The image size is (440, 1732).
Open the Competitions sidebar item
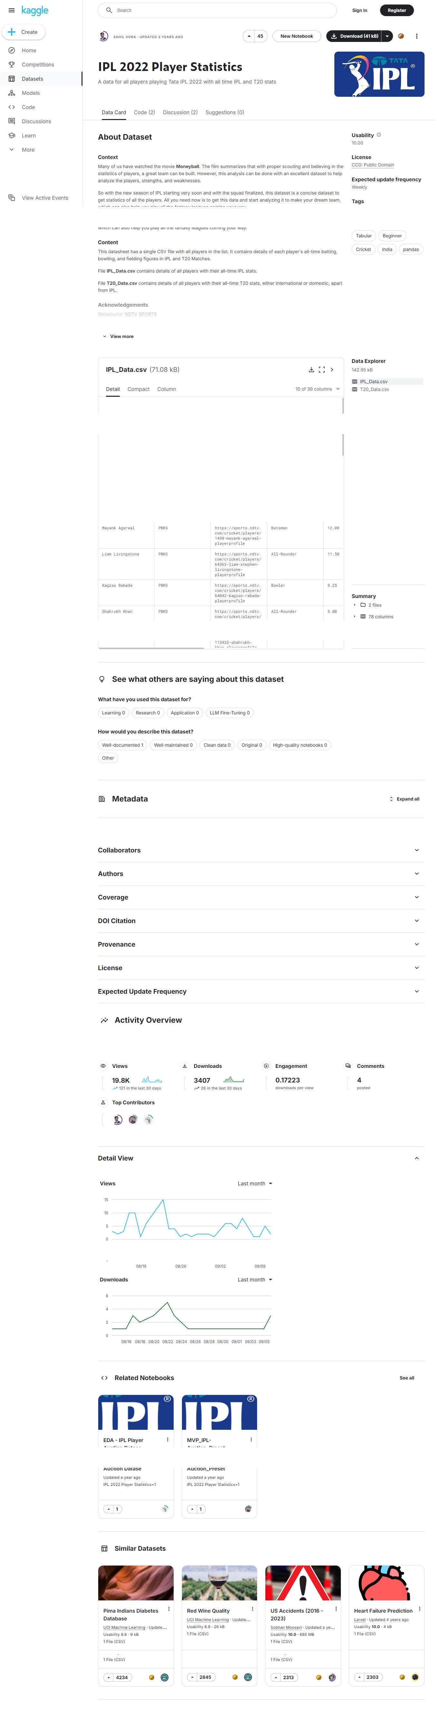[38, 65]
